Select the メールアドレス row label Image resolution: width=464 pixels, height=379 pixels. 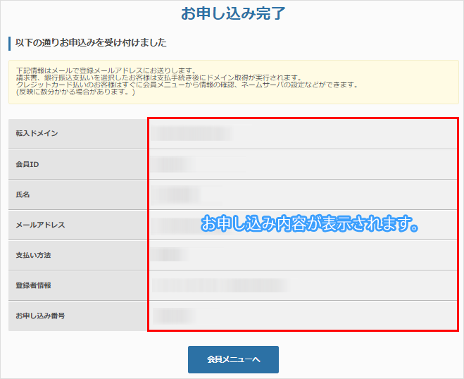tap(40, 225)
